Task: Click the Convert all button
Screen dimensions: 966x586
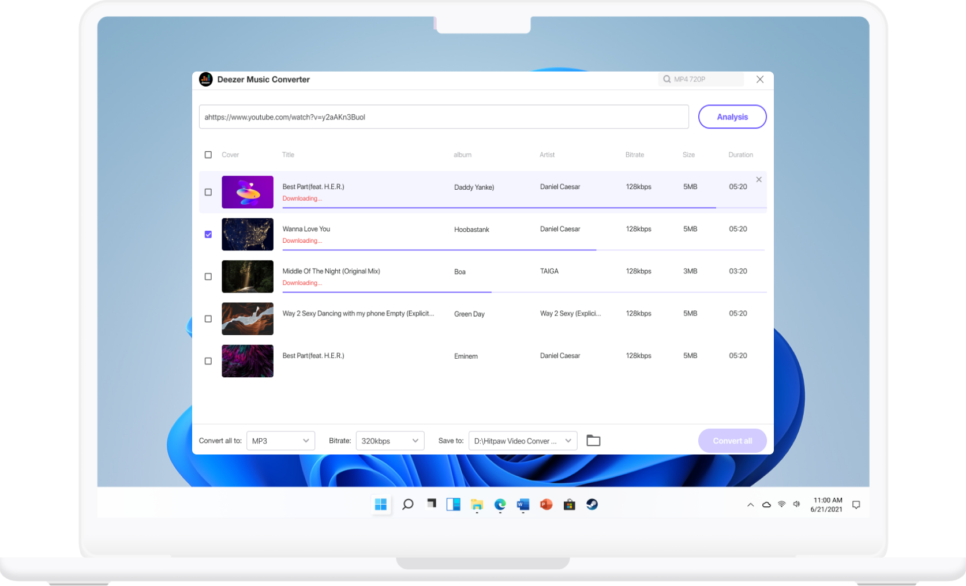Action: click(732, 441)
